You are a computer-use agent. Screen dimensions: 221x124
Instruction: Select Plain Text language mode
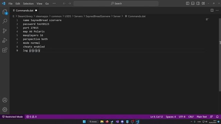coord(202,117)
